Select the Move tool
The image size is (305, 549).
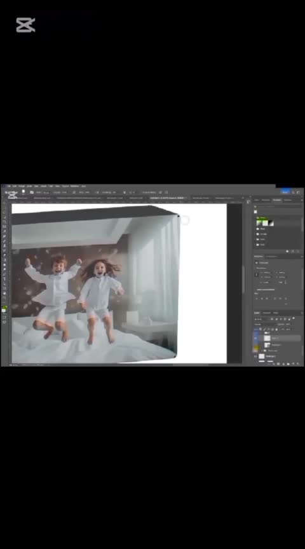[x=4, y=203]
